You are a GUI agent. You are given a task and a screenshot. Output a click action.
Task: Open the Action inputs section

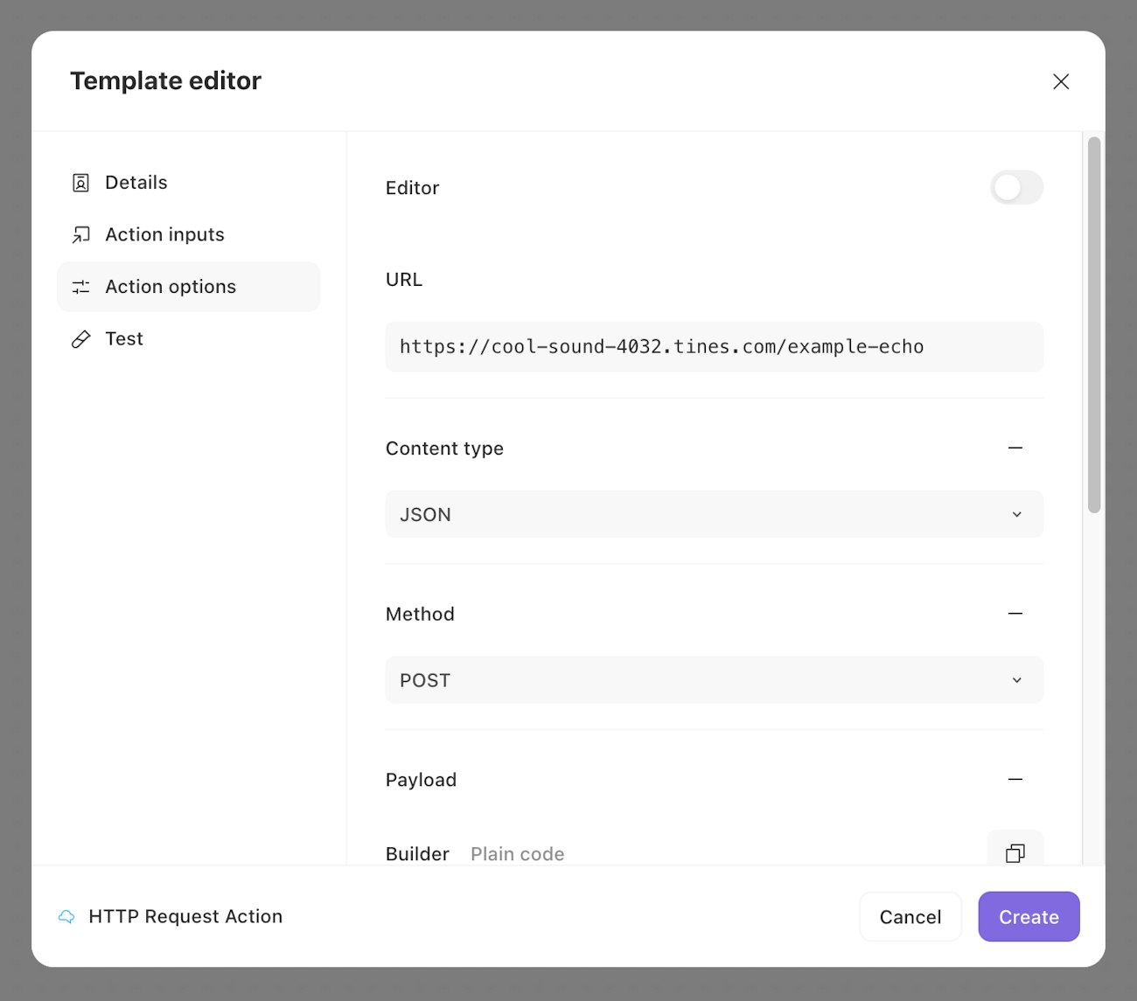(164, 234)
